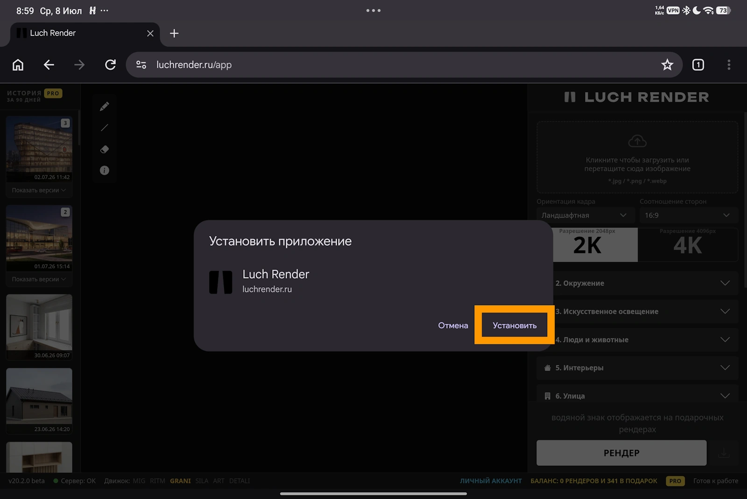Bookmark this page with the star
Screen dimensions: 747x499
(667, 65)
